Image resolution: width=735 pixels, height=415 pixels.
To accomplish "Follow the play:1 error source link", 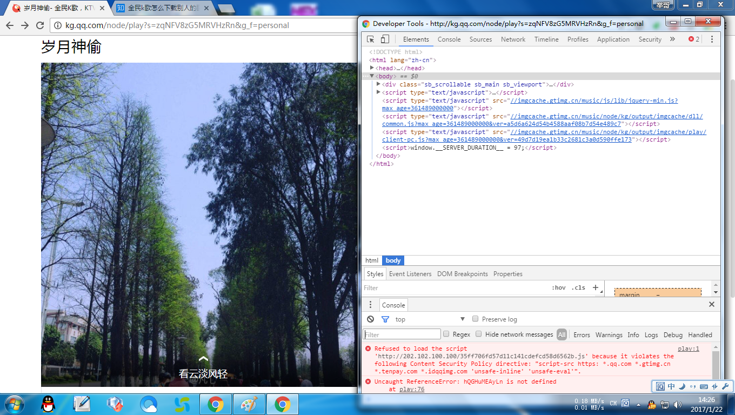I will [x=689, y=349].
